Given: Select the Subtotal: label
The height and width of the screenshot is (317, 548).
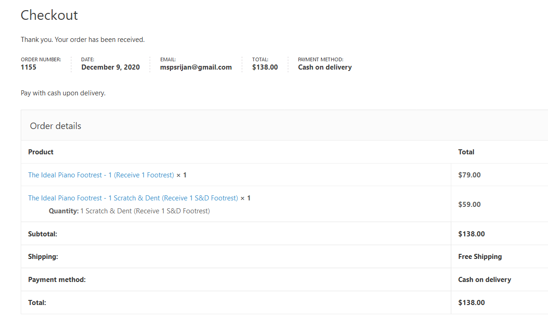Looking at the screenshot, I should [43, 234].
